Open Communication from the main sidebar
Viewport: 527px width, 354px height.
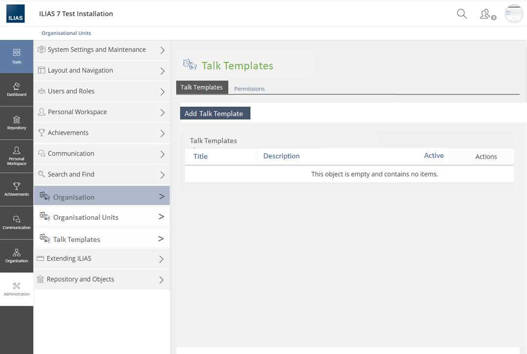16,222
